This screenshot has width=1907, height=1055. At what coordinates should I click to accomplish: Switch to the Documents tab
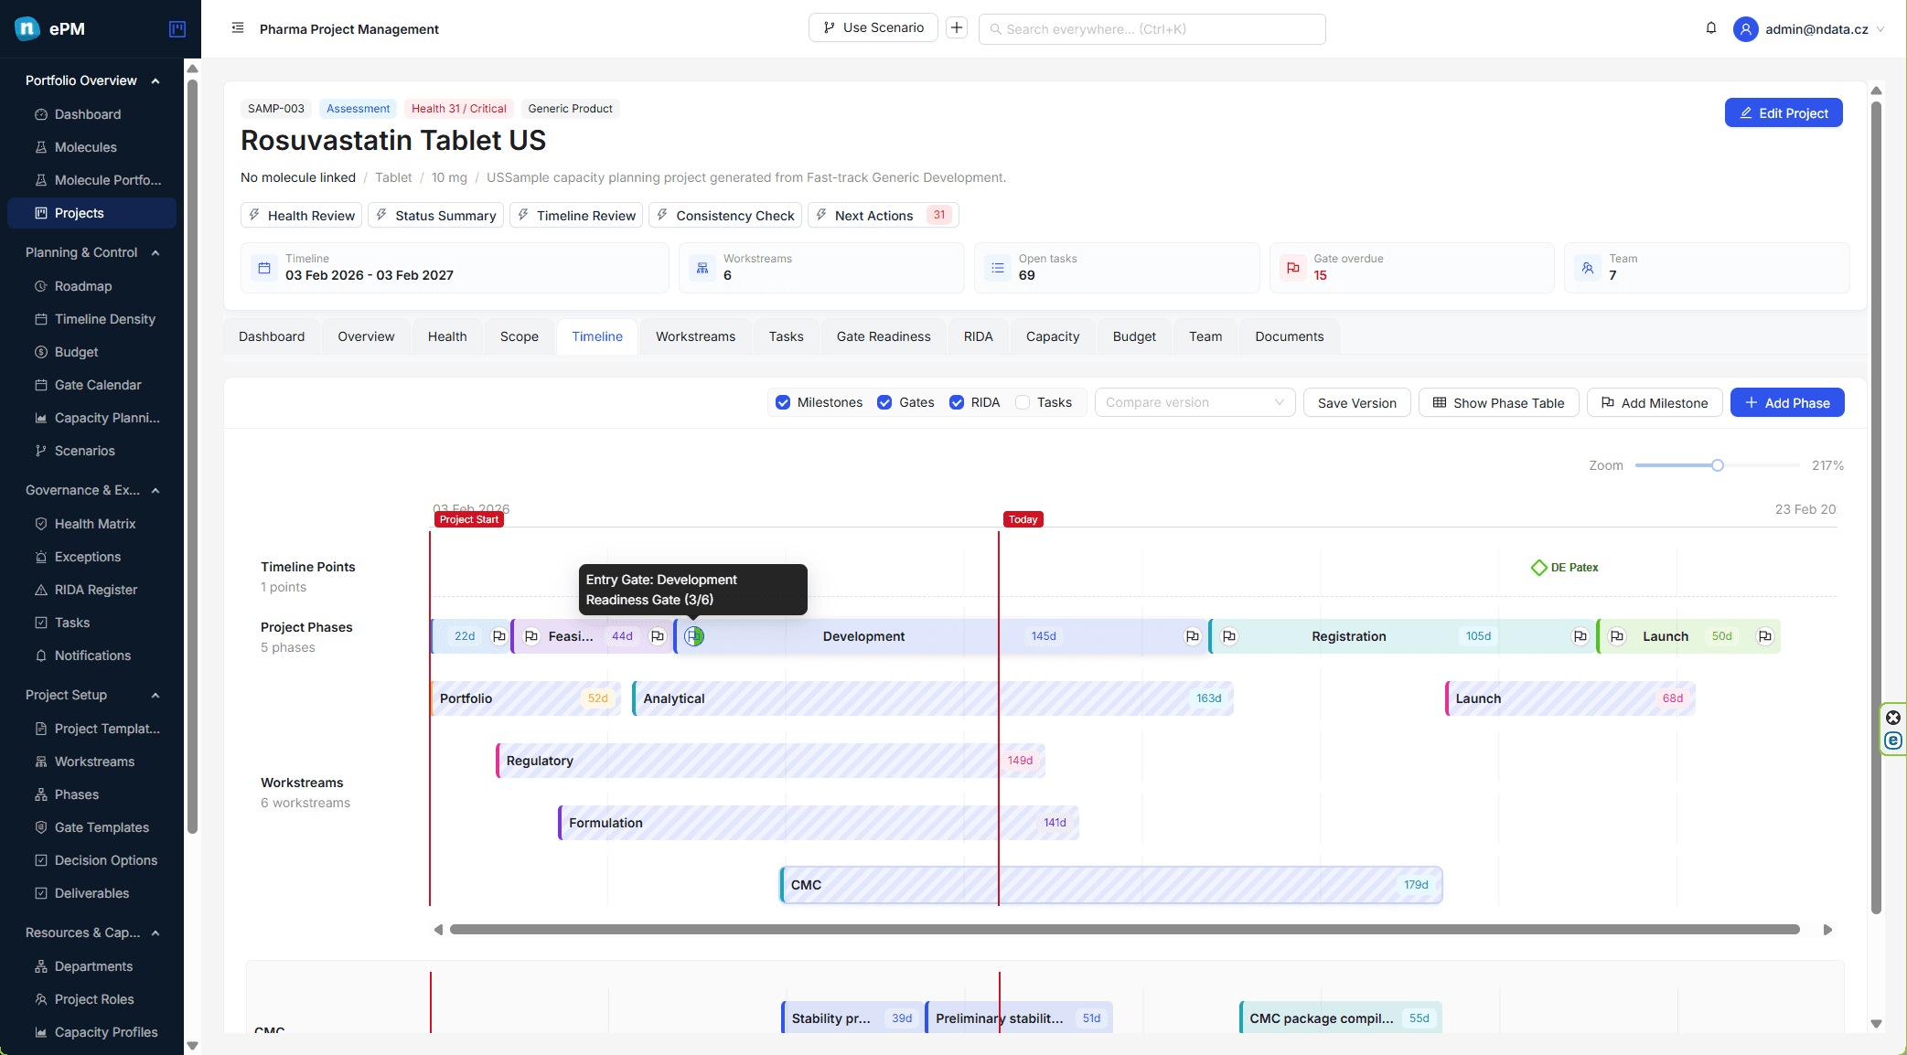click(x=1289, y=336)
